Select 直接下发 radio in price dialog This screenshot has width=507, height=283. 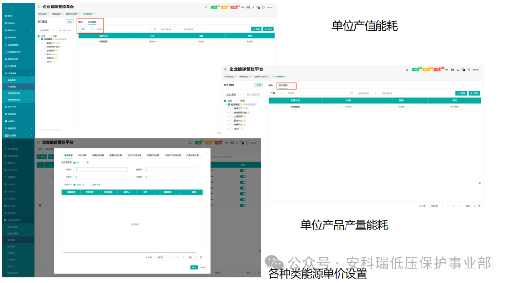pyautogui.click(x=74, y=185)
